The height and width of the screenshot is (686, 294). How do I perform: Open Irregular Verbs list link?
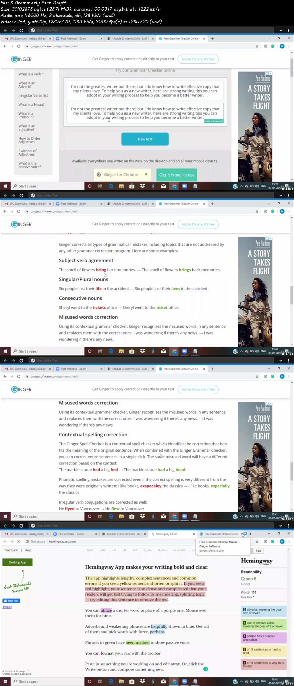[33, 96]
